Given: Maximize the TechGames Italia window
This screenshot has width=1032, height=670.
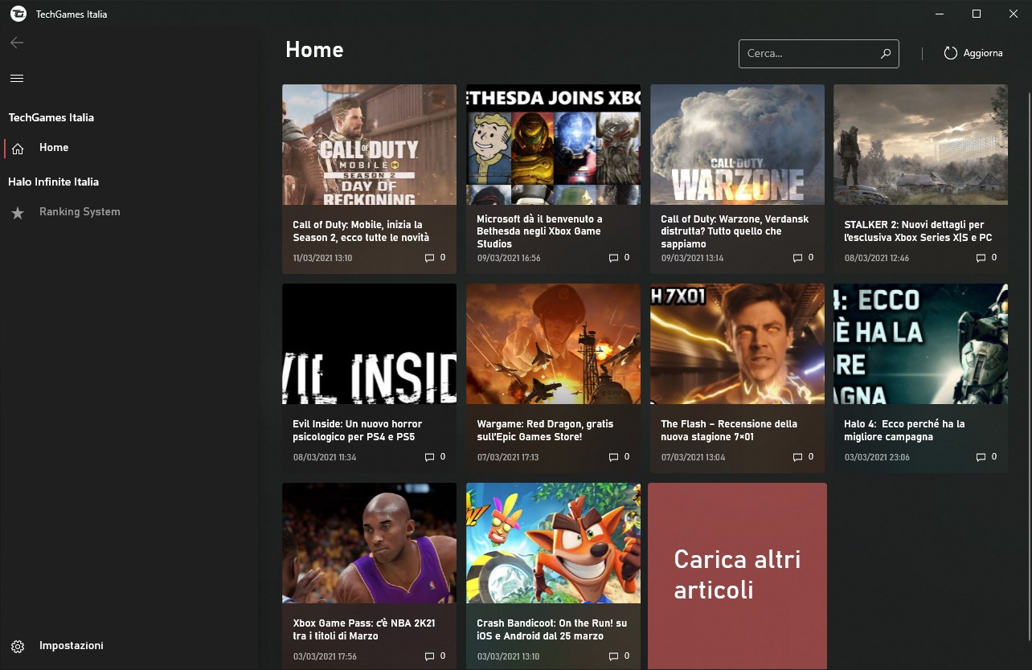Looking at the screenshot, I should coord(977,14).
